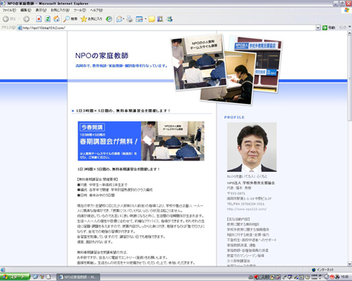Go to the Home page icon

(57, 19)
